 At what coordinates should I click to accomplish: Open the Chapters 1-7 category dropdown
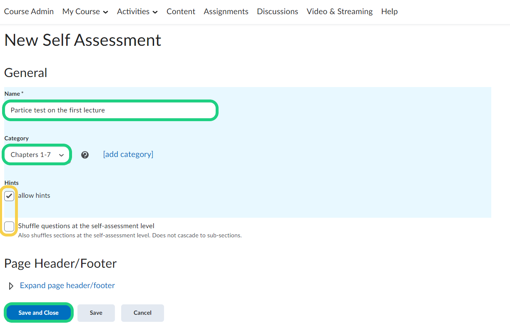(37, 155)
